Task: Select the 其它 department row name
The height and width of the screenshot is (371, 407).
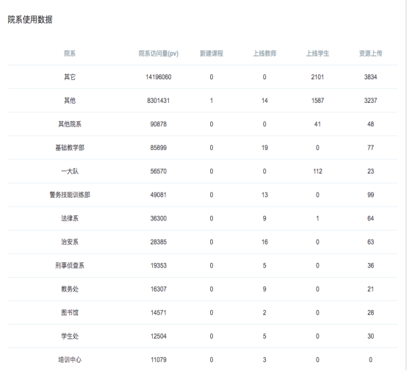Action: 70,77
